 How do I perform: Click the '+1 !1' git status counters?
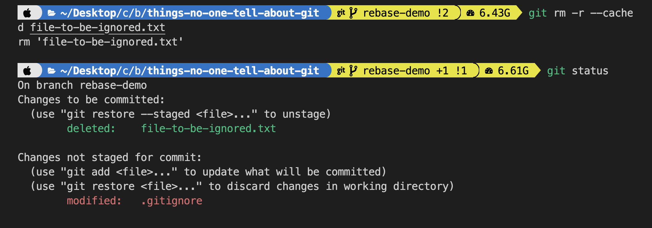point(452,71)
